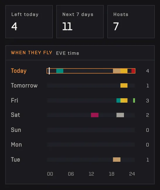
Task: Open the Left today stat card
Action: click(29, 22)
